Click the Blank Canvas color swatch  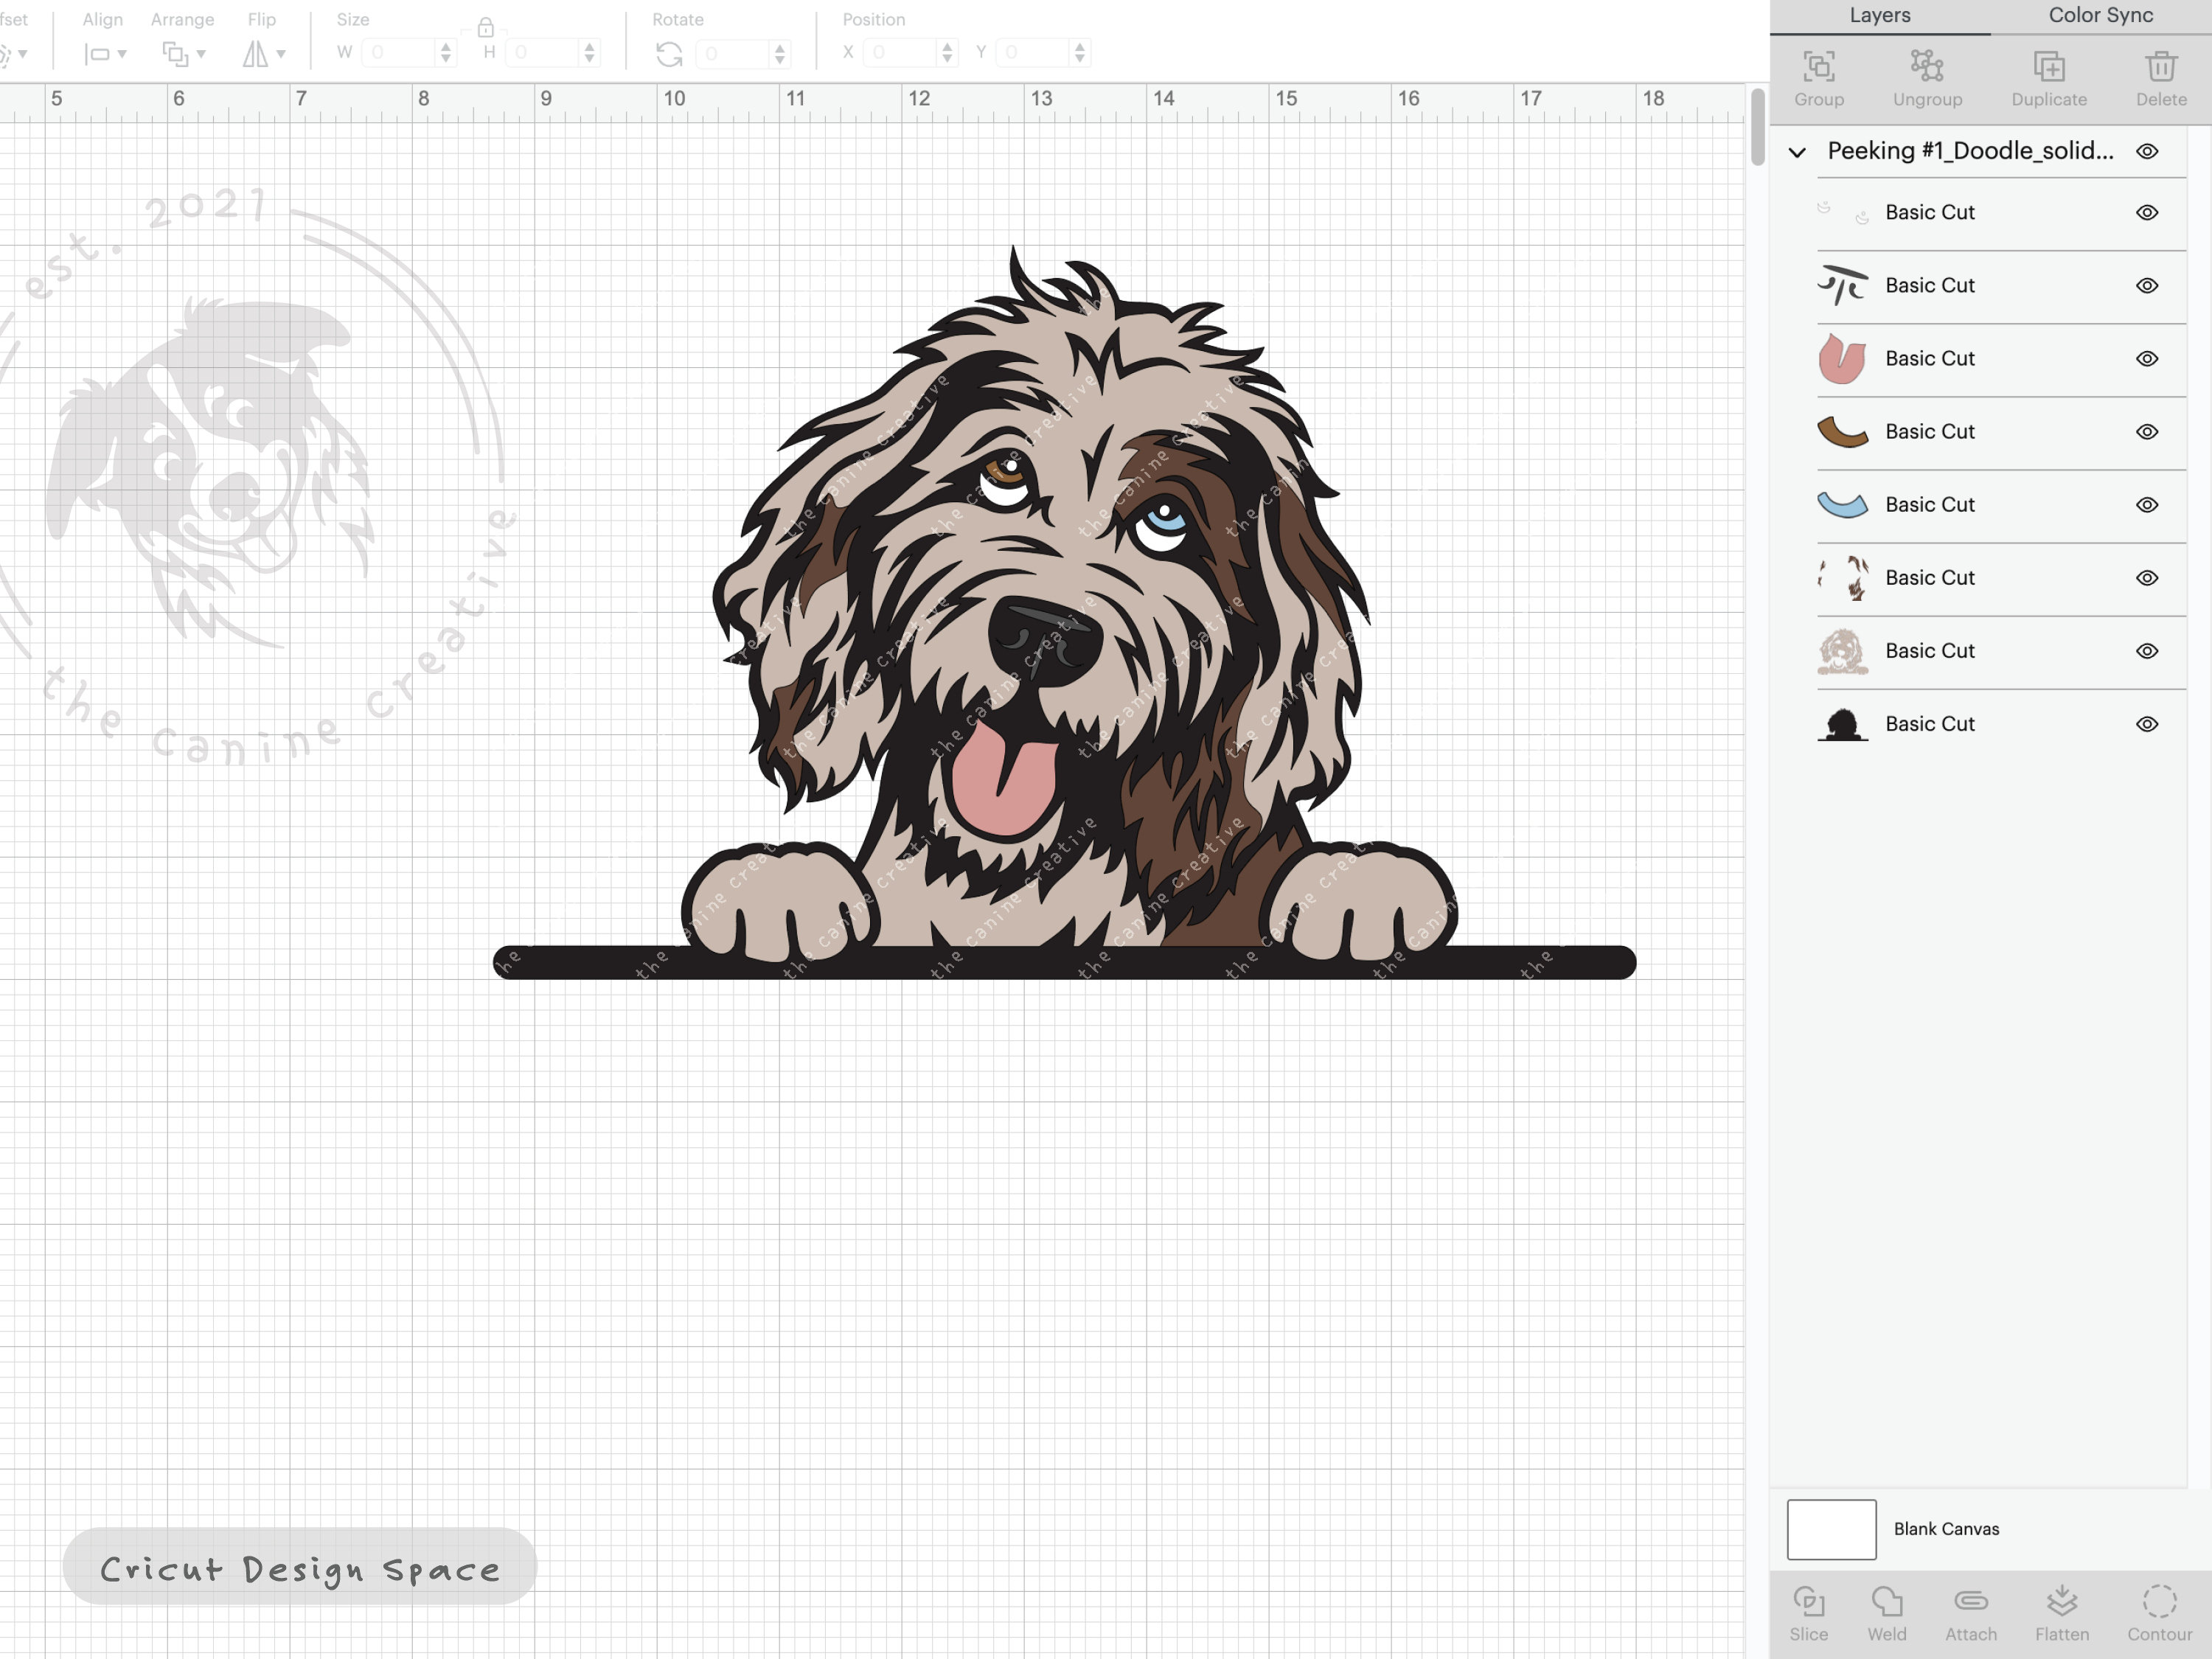(1831, 1529)
